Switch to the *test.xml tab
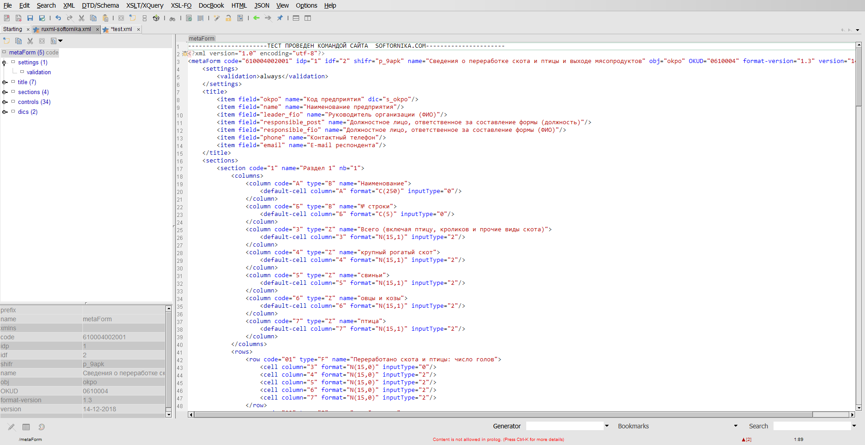The height and width of the screenshot is (445, 865). pos(121,29)
